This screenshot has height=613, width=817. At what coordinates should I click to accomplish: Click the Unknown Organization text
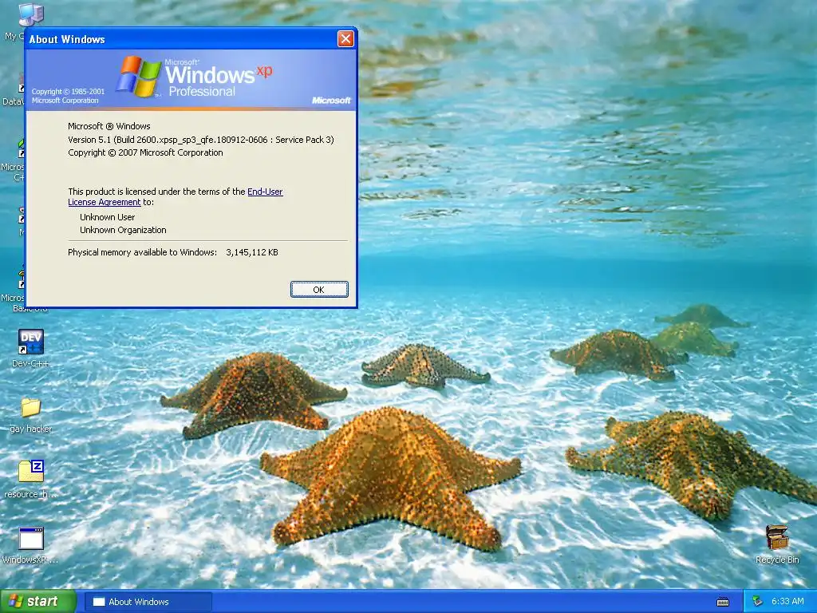click(123, 230)
